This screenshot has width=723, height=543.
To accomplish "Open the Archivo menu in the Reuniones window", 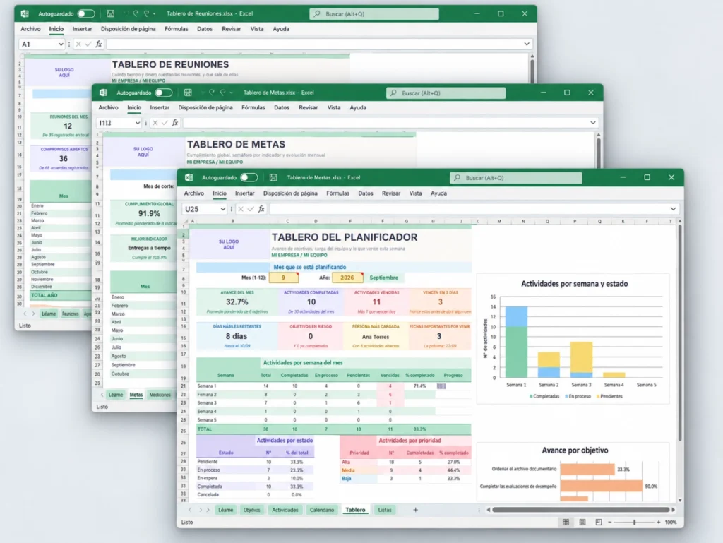I will click(30, 28).
